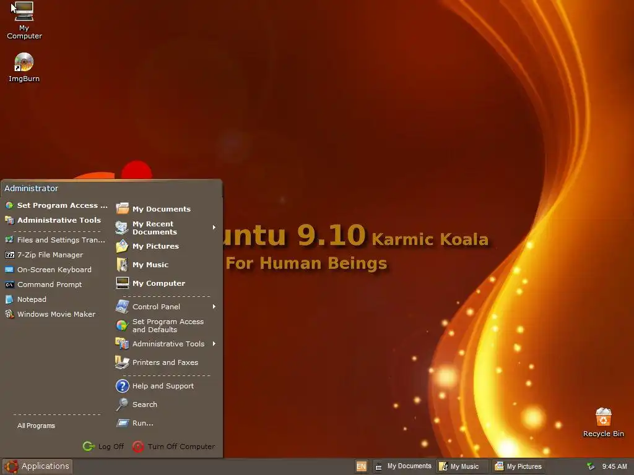Click the Windows Movie Maker label text

(x=56, y=314)
